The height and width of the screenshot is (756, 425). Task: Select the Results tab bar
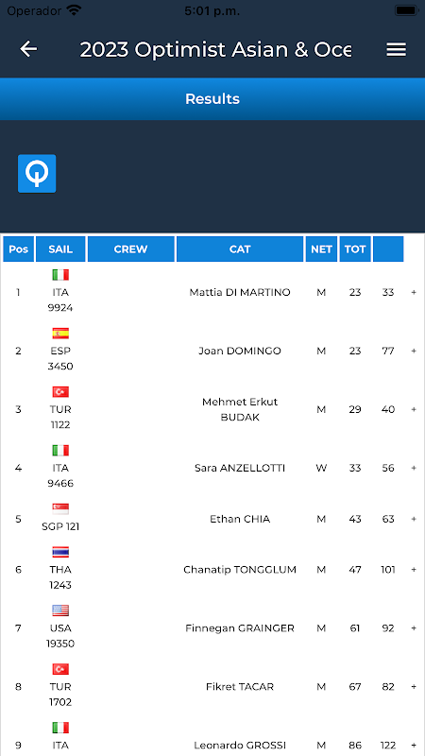(x=212, y=99)
